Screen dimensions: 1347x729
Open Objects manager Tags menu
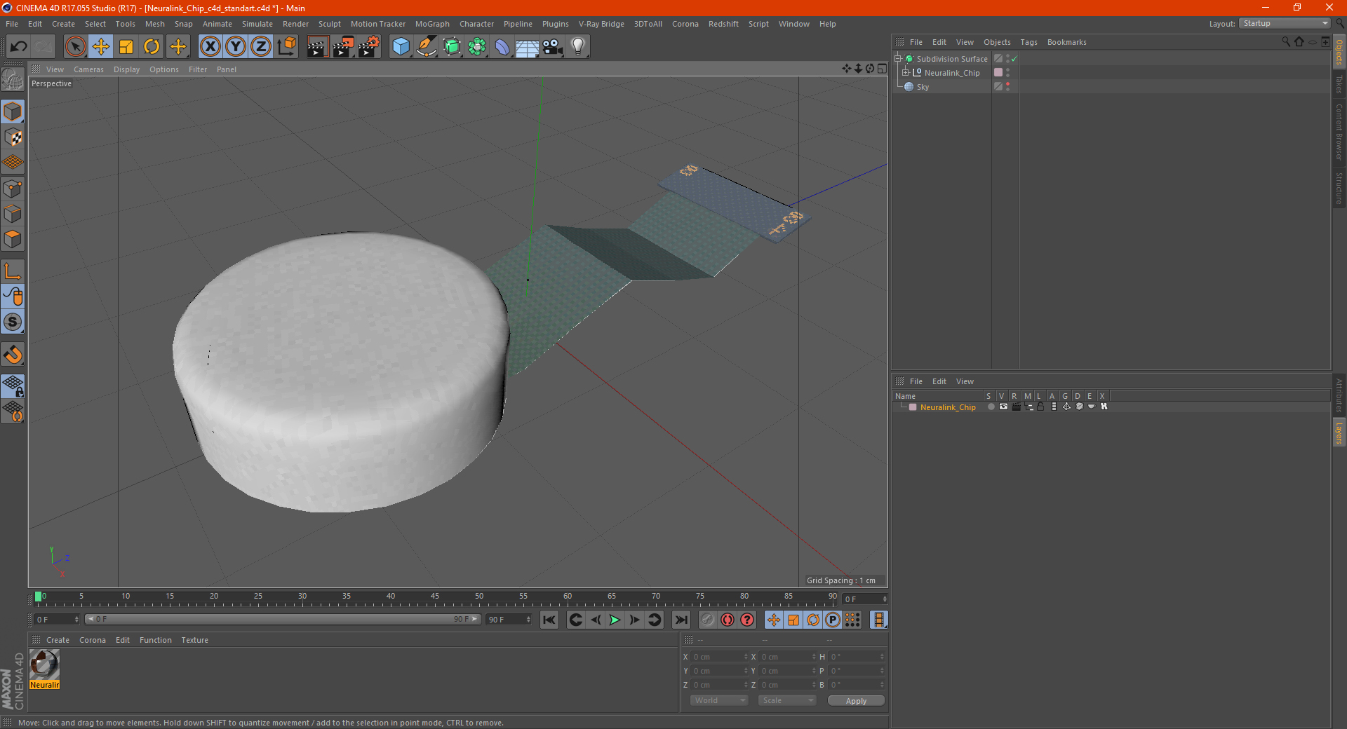point(1028,42)
